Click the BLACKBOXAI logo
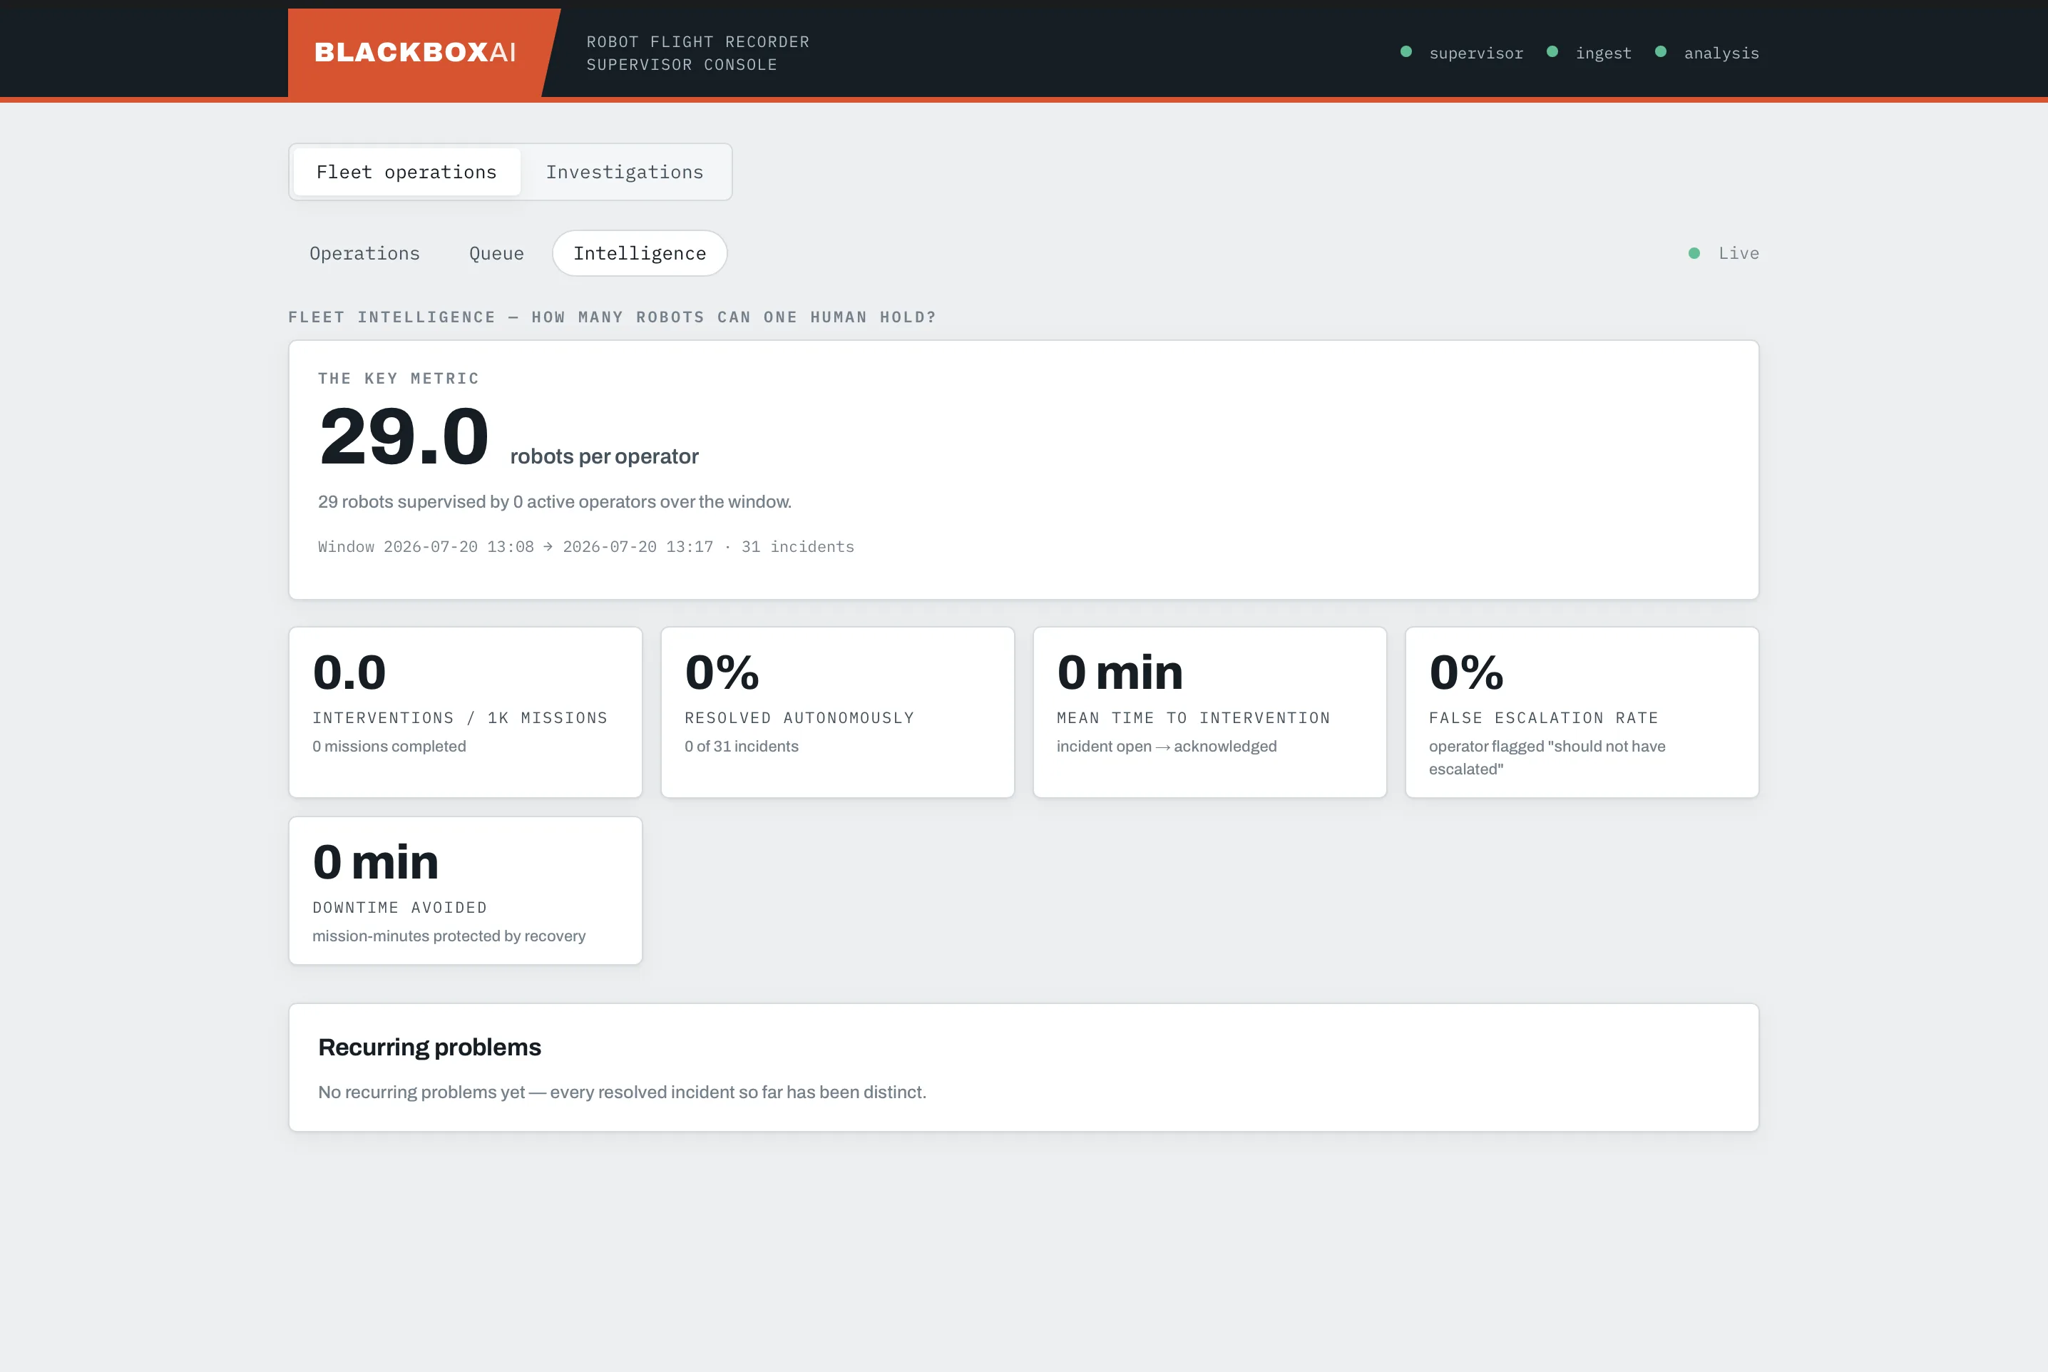 (415, 53)
